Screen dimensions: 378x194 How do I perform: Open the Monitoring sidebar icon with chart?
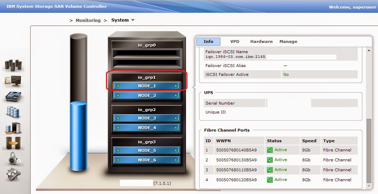point(14,81)
